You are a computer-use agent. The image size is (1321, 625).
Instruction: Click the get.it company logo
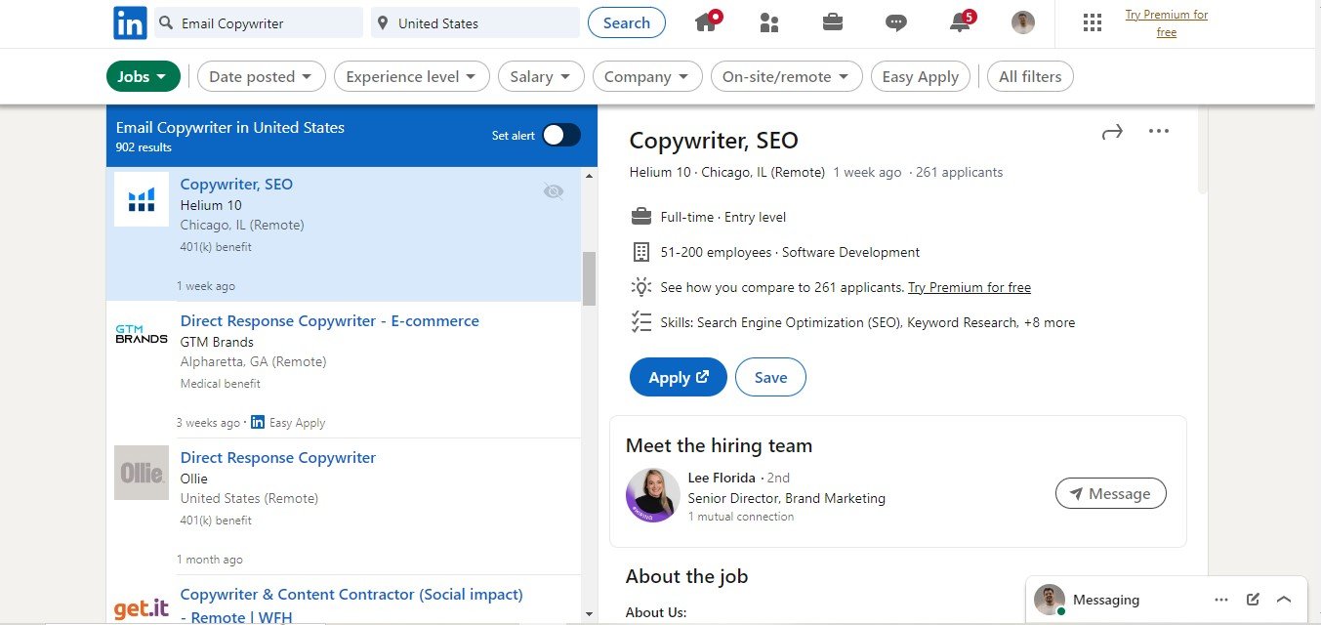point(142,608)
